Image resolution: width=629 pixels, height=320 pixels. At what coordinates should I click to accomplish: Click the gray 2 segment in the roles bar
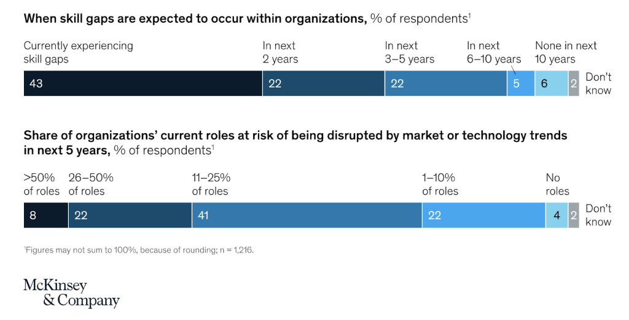tap(574, 216)
